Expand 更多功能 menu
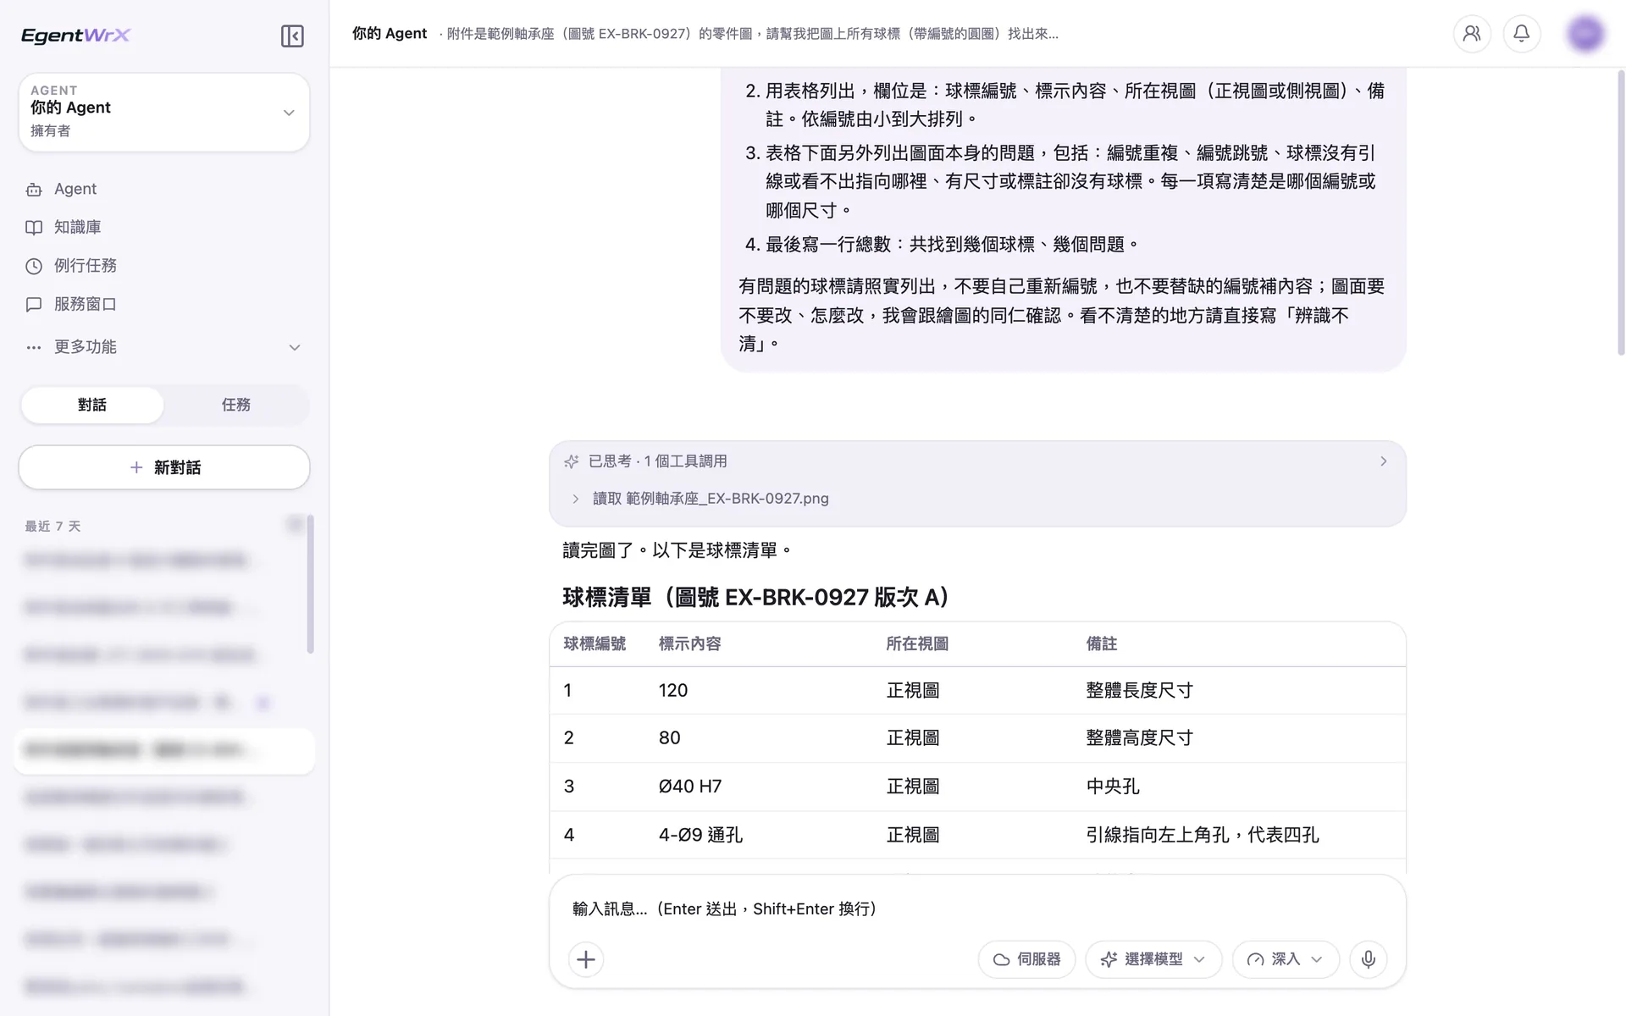 163,347
